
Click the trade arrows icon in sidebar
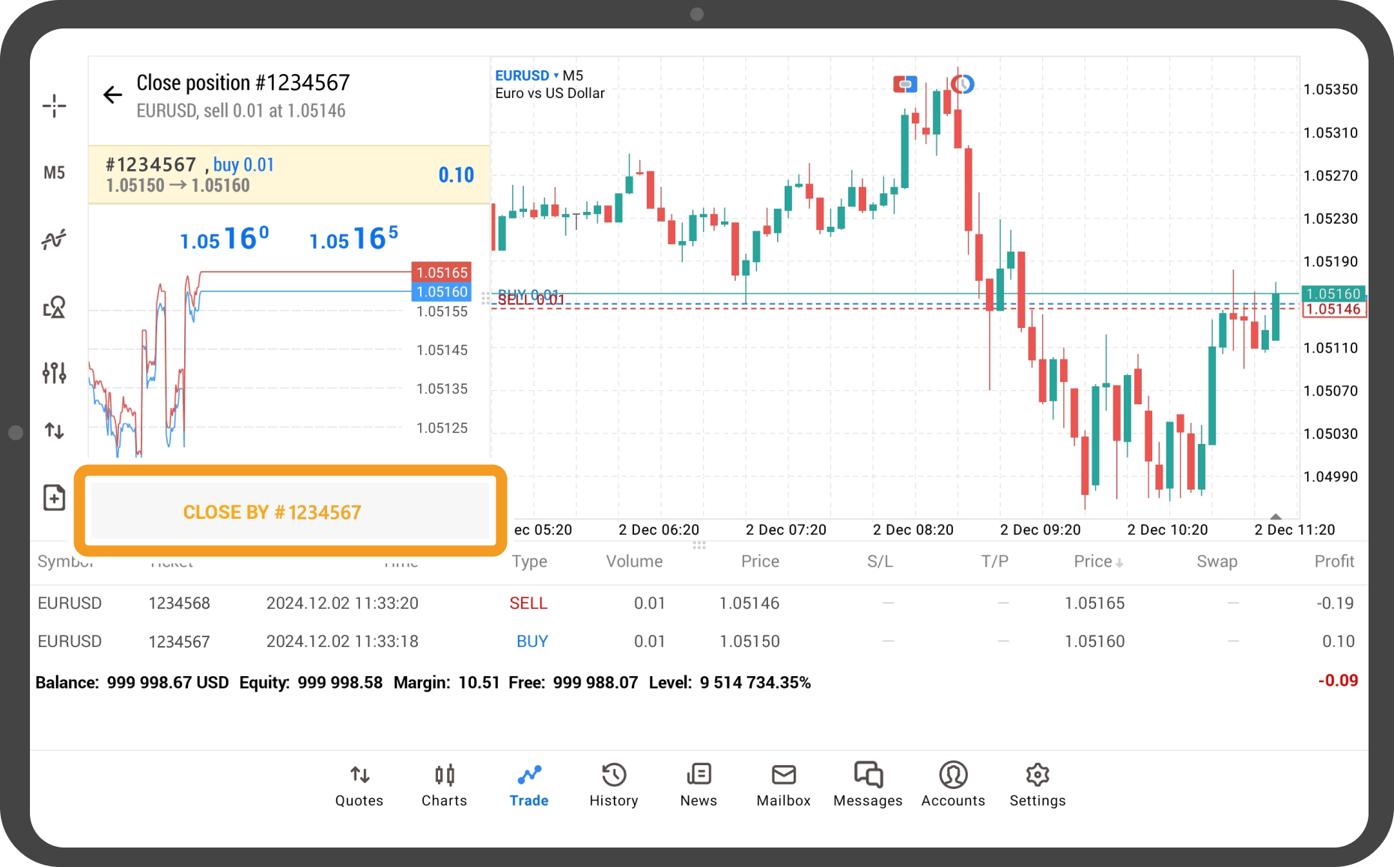tap(54, 431)
